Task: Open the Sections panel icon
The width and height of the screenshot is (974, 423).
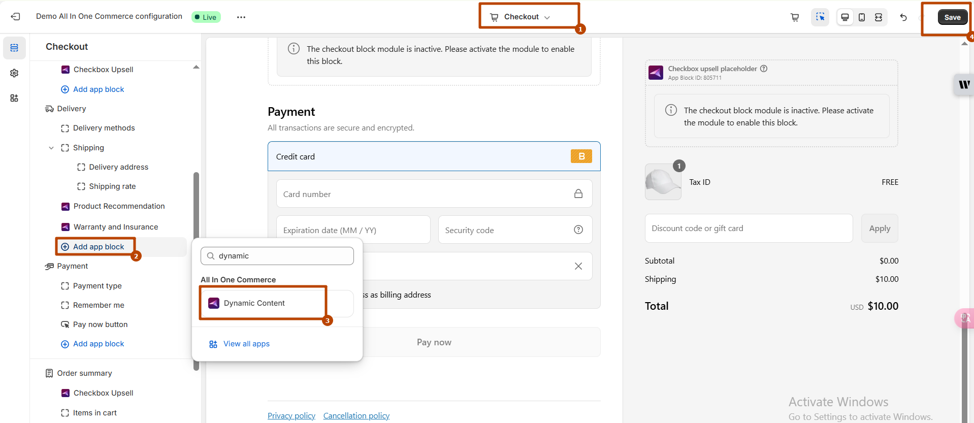Action: coord(14,48)
